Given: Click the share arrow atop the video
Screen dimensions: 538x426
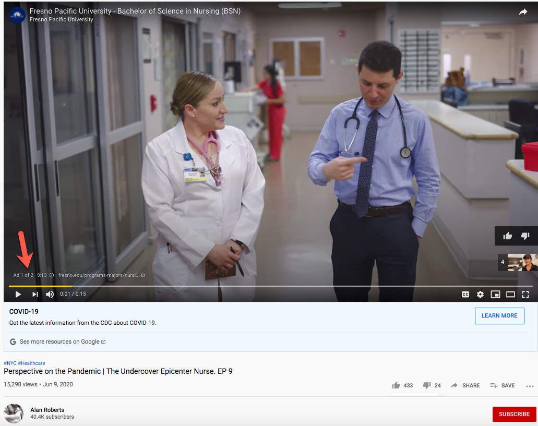Looking at the screenshot, I should (523, 12).
